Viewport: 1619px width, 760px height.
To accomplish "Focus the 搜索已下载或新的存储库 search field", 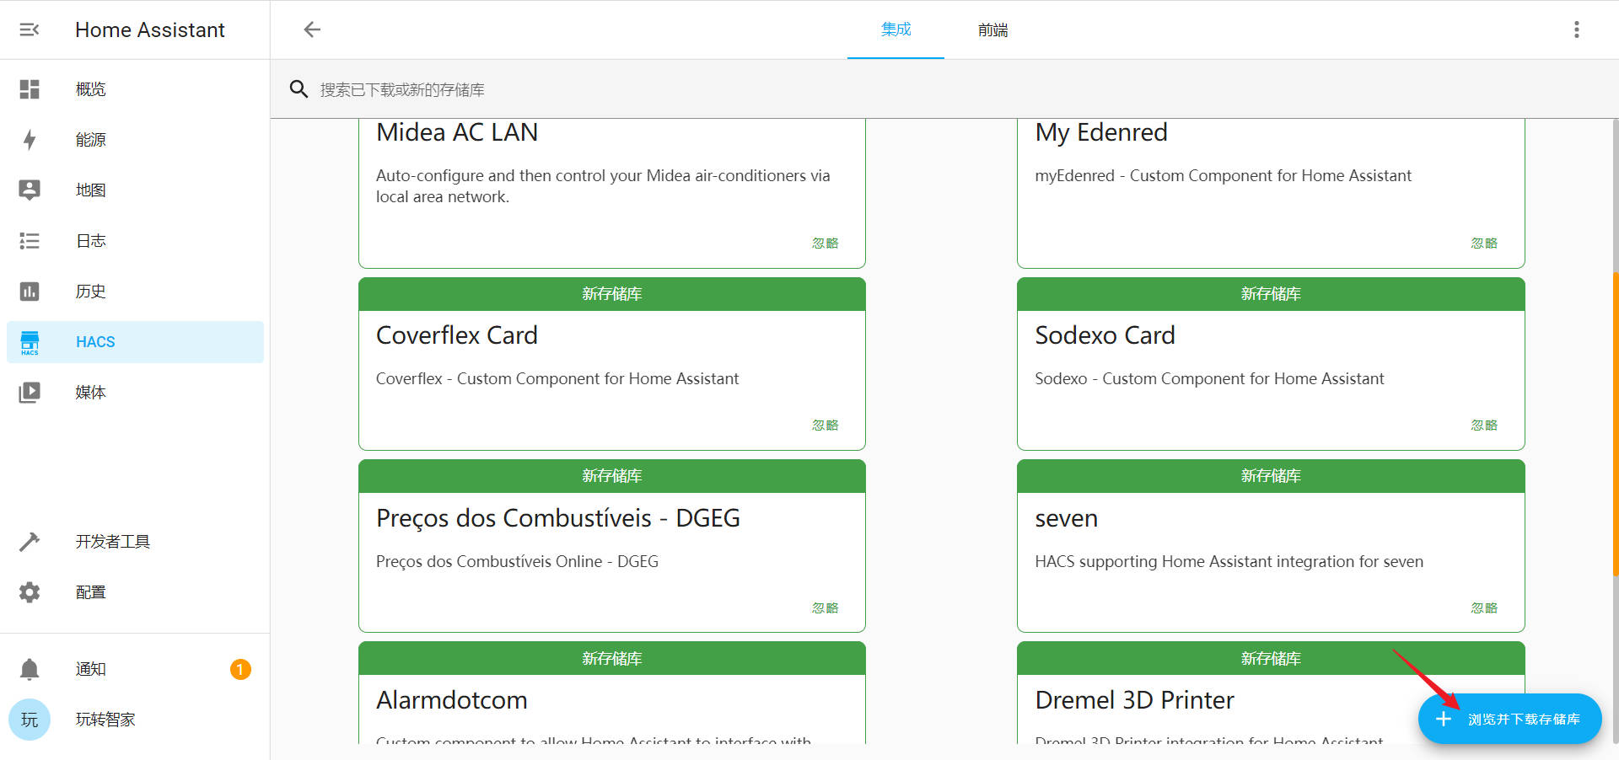I will [x=944, y=89].
